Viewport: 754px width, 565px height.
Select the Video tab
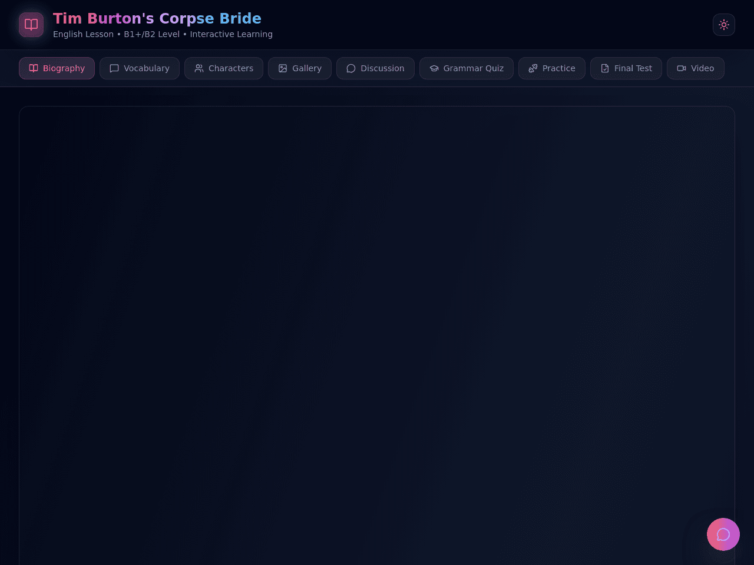tap(696, 68)
